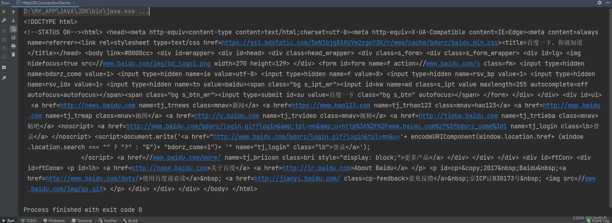Select the HttpURLConnectionDemo run tab

click(46, 3)
